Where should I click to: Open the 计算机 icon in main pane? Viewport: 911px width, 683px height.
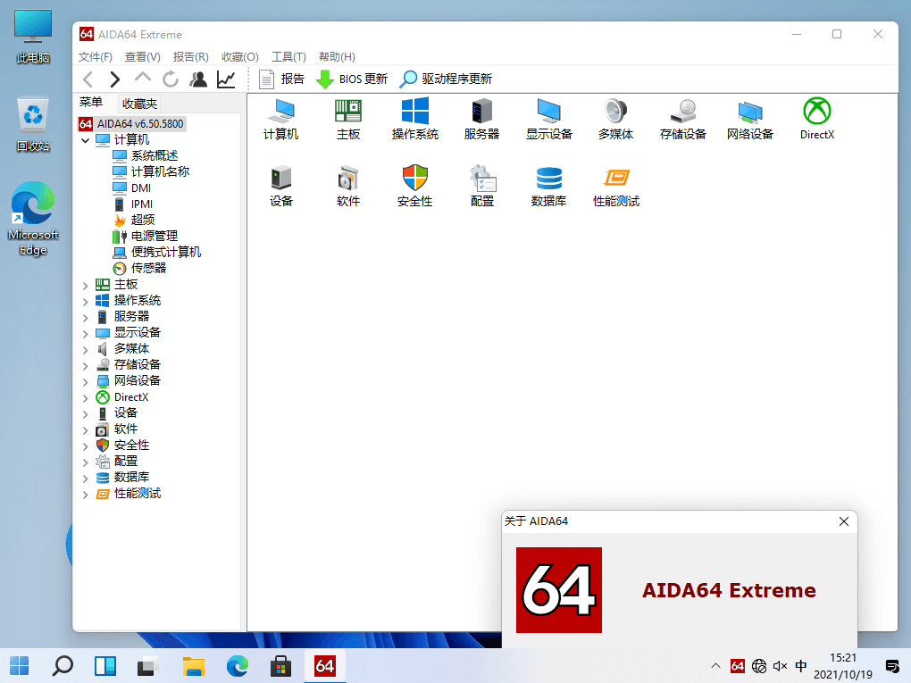(x=281, y=119)
